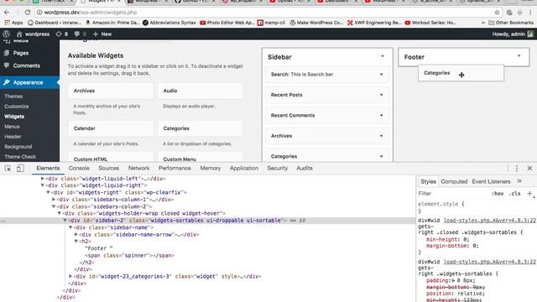Screen dimensions: 537x302
Task: Open first load-styles.php source link
Action: click(489, 221)
